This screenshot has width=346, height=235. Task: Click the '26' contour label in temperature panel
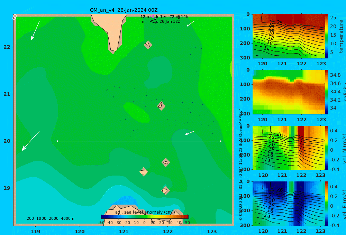coord(280,22)
